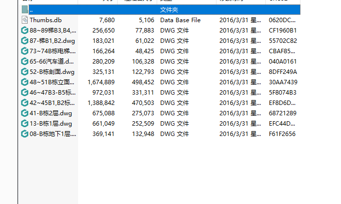
Task: Click the icon of 65-66汽车道 DWG file
Action: 25,61
